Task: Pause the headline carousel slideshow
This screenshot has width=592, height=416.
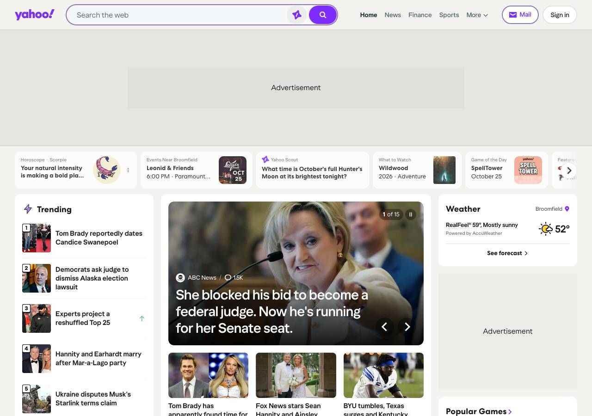Action: tap(411, 214)
